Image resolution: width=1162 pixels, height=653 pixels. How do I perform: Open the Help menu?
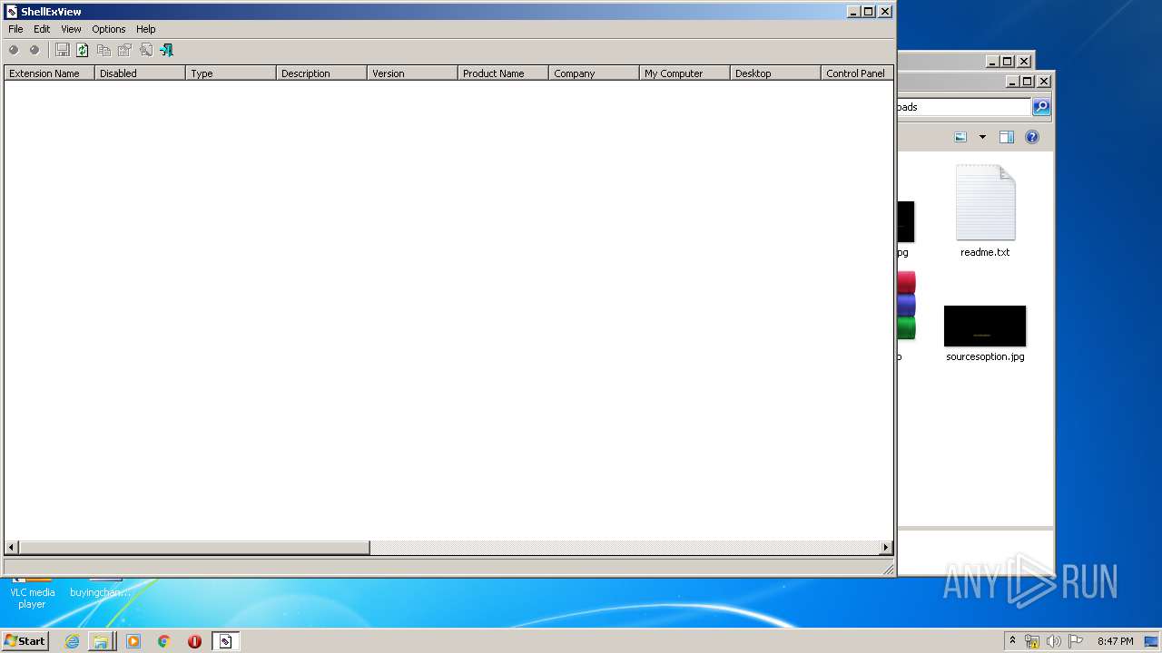pos(146,29)
